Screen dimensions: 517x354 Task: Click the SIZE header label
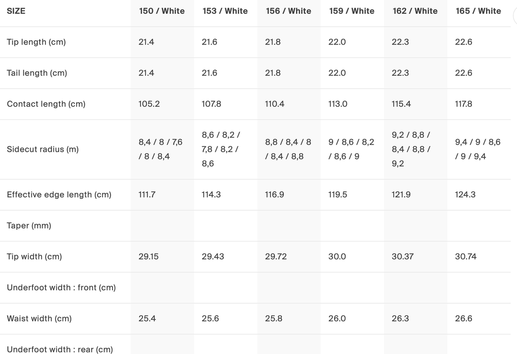click(16, 11)
